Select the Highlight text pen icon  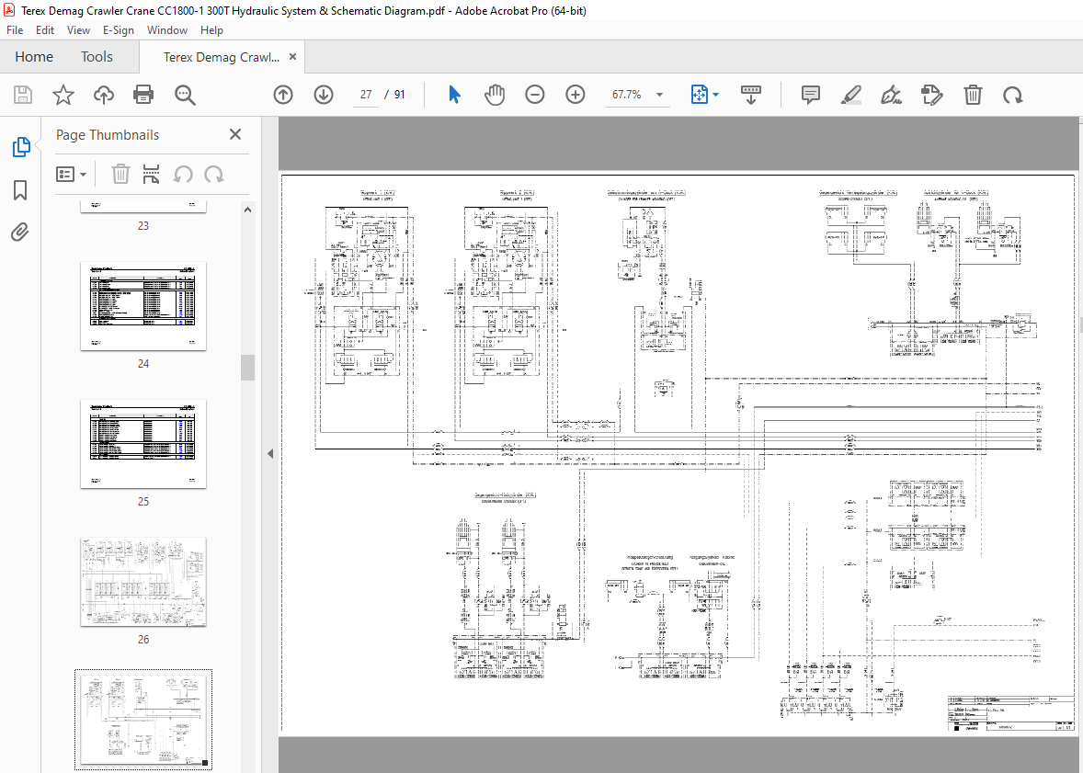(x=851, y=95)
